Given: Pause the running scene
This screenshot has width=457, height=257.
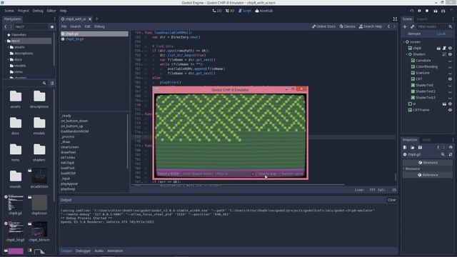Looking at the screenshot, I should (x=419, y=11).
